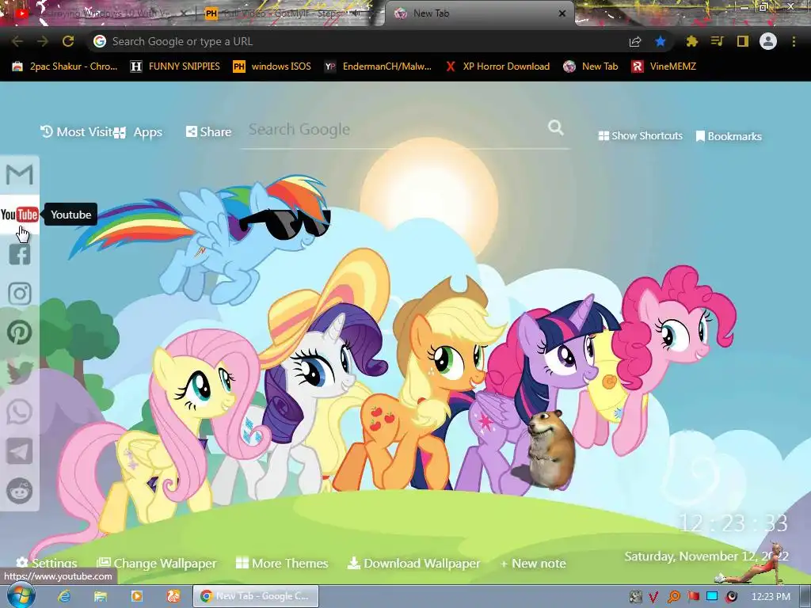The width and height of the screenshot is (811, 608).
Task: Open the Telegram sidebar icon
Action: [x=20, y=451]
